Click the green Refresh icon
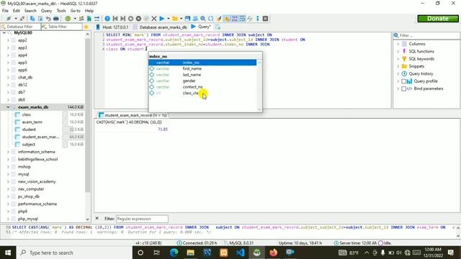Viewport: 461px width, 259px height. pos(68,19)
